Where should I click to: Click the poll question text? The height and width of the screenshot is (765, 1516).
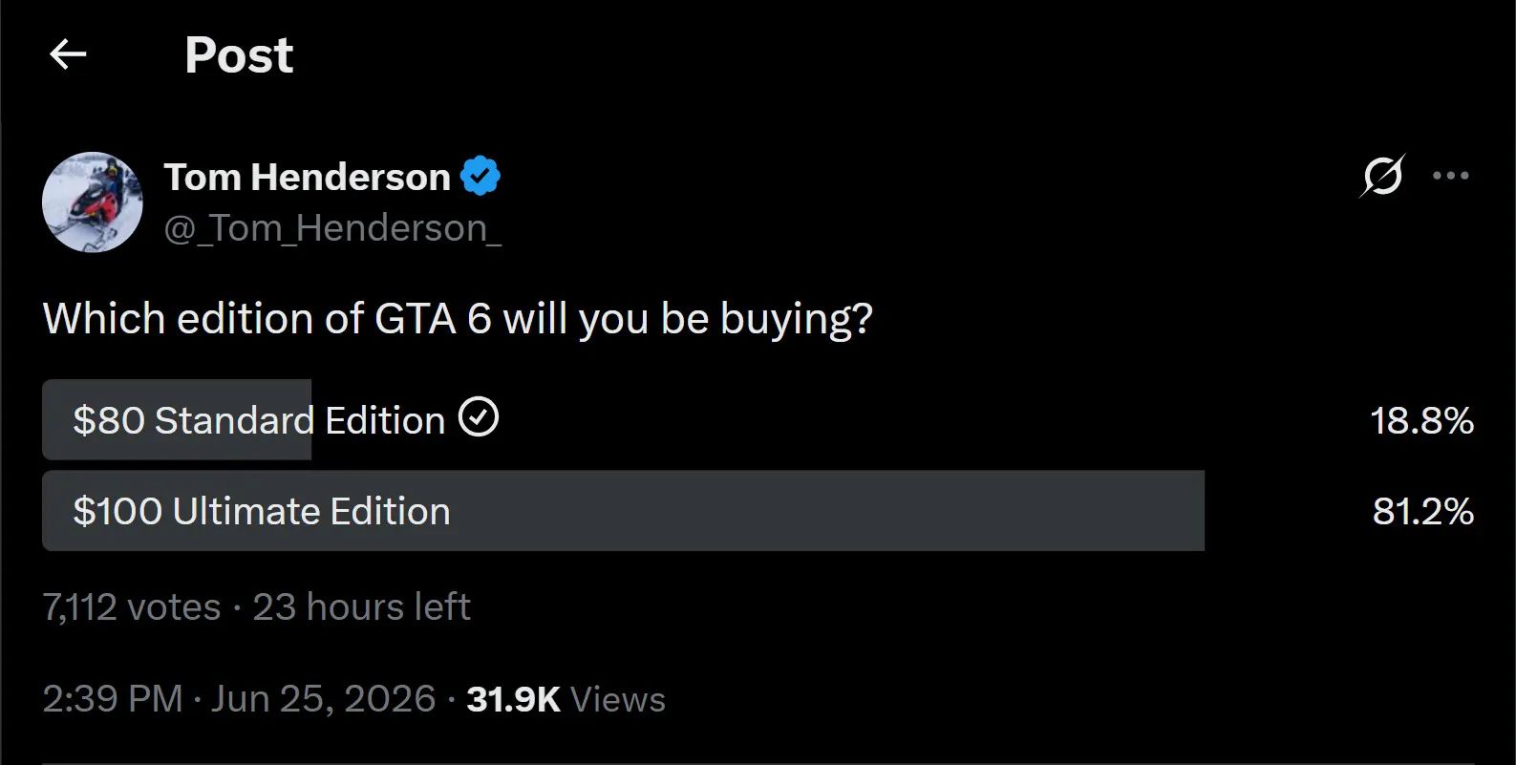click(458, 319)
